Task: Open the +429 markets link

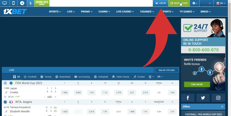Action: (49, 97)
